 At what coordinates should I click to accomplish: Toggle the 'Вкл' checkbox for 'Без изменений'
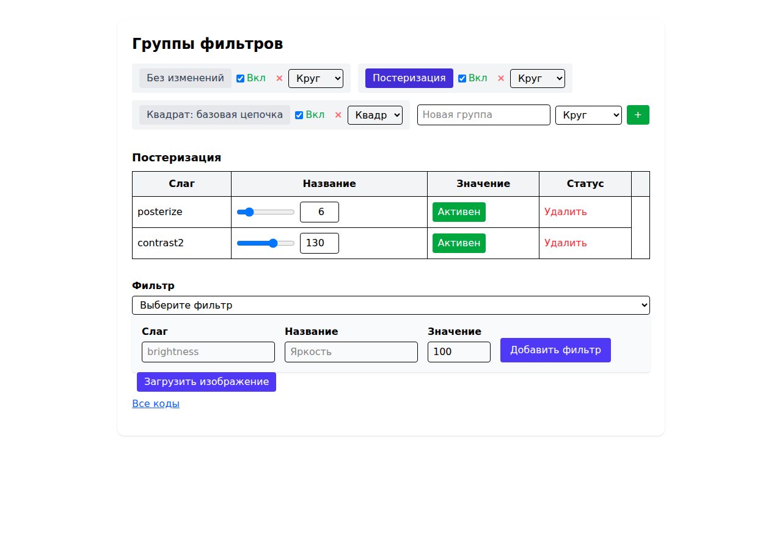click(x=240, y=78)
